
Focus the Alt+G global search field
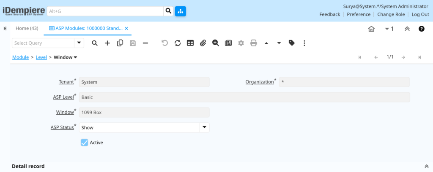[105, 11]
